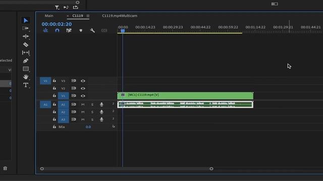This screenshot has width=323, height=181.
Task: Close the C1119 sequence tab
Action: tap(68, 16)
